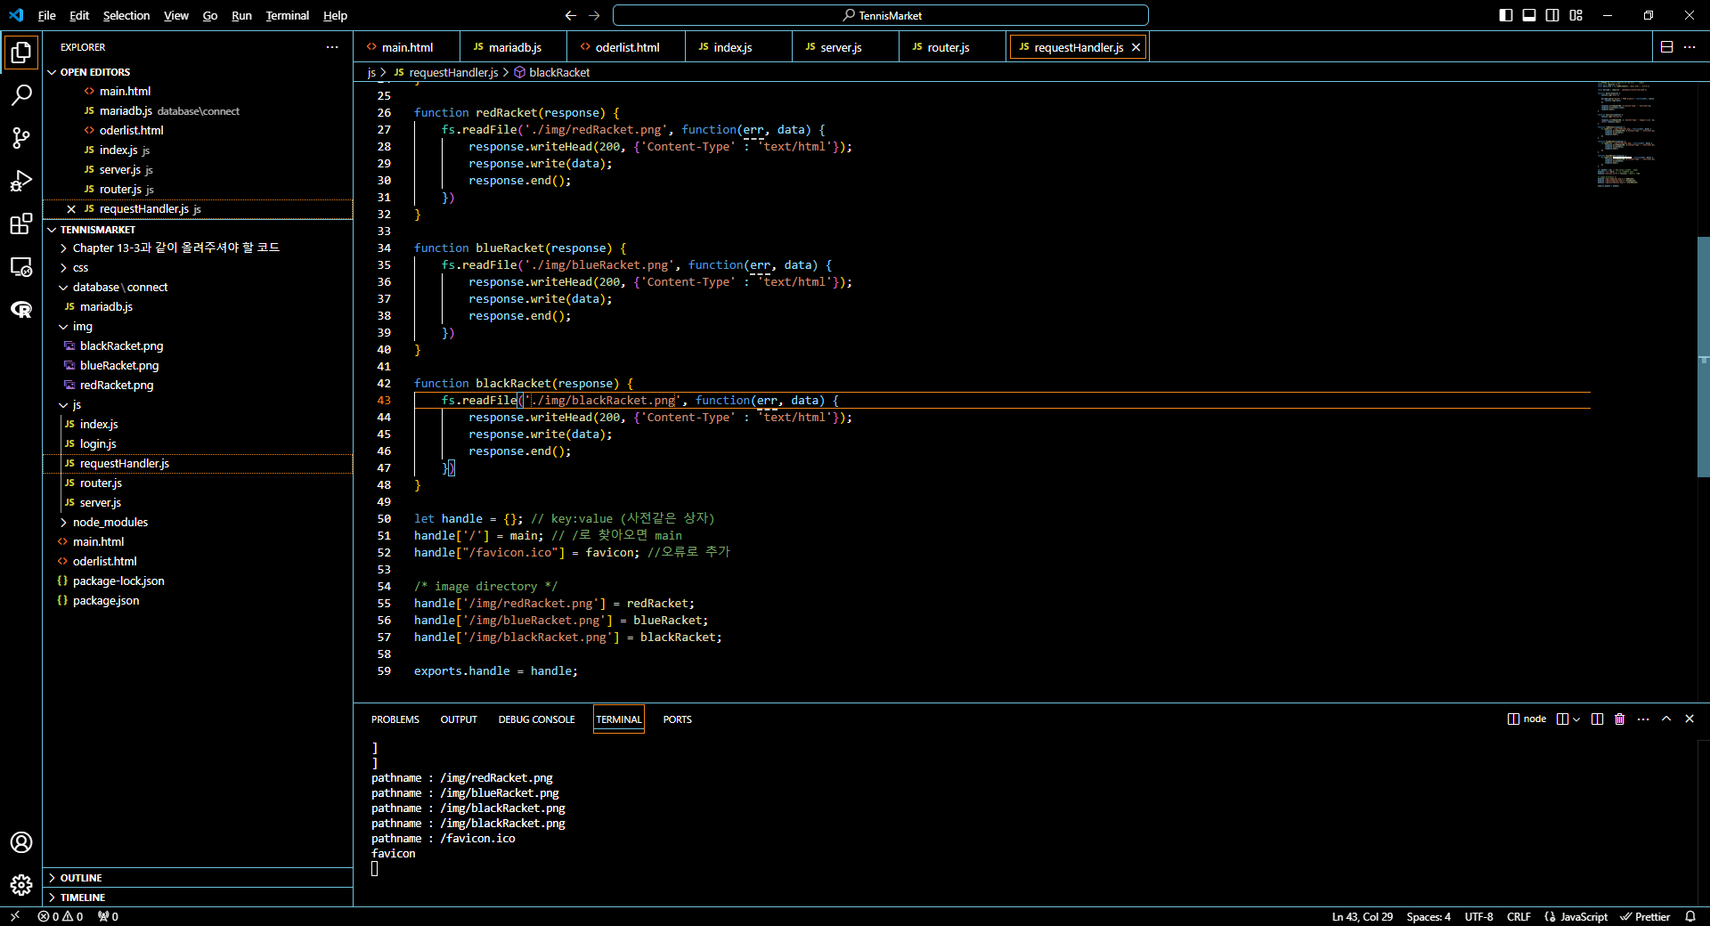
Task: Open the Terminal menu
Action: click(x=287, y=15)
